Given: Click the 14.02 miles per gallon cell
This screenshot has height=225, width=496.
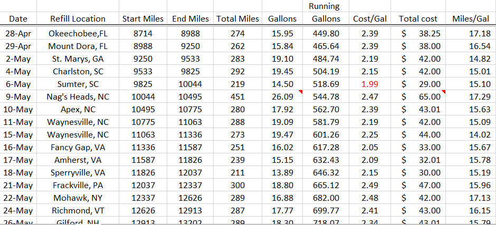Looking at the screenshot, I should (470, 135).
